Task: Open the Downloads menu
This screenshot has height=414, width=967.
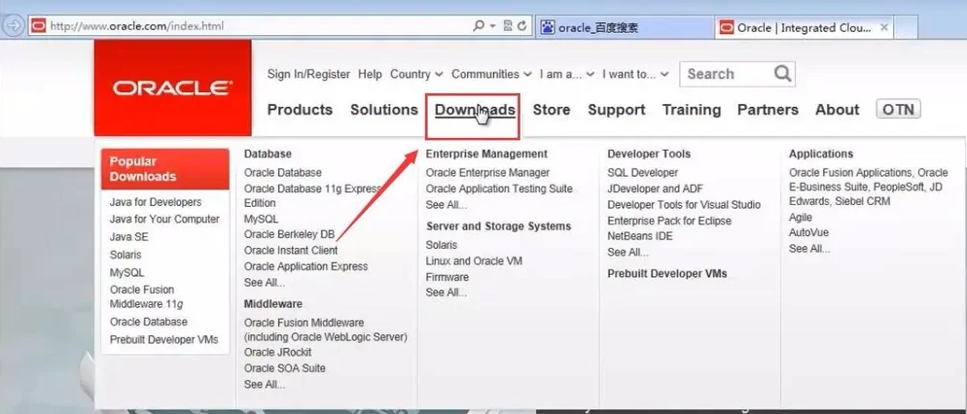Action: (x=474, y=110)
